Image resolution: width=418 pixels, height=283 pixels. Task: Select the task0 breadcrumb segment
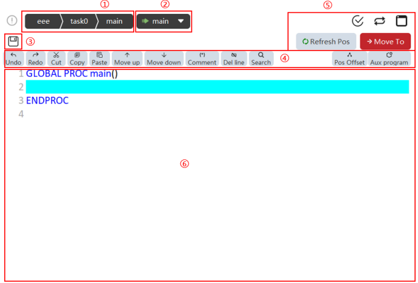click(79, 21)
